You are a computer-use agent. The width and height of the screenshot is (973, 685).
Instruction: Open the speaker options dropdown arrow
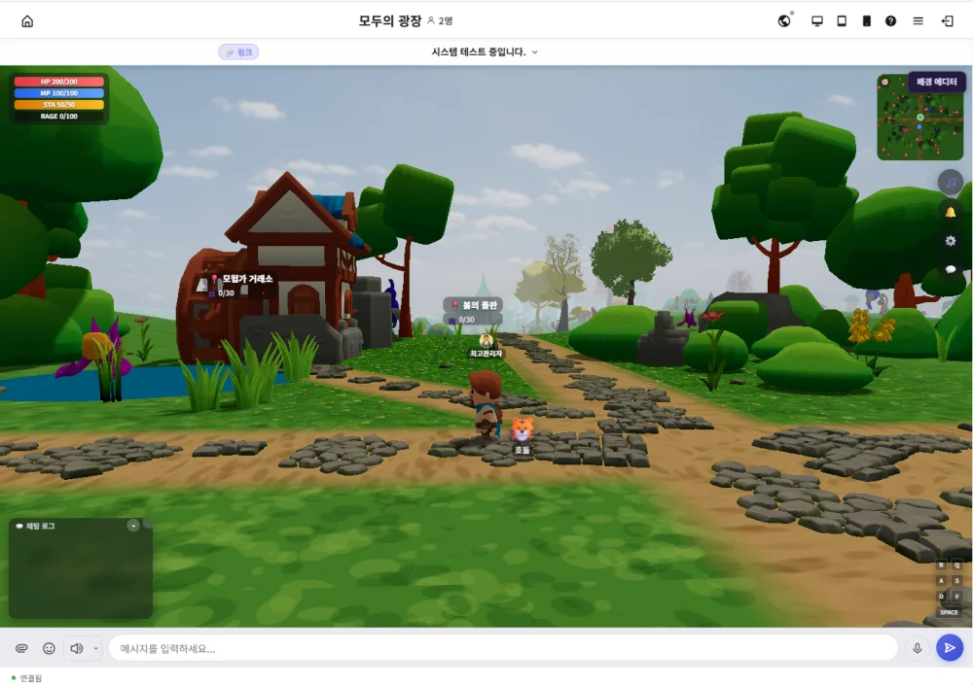tap(95, 648)
